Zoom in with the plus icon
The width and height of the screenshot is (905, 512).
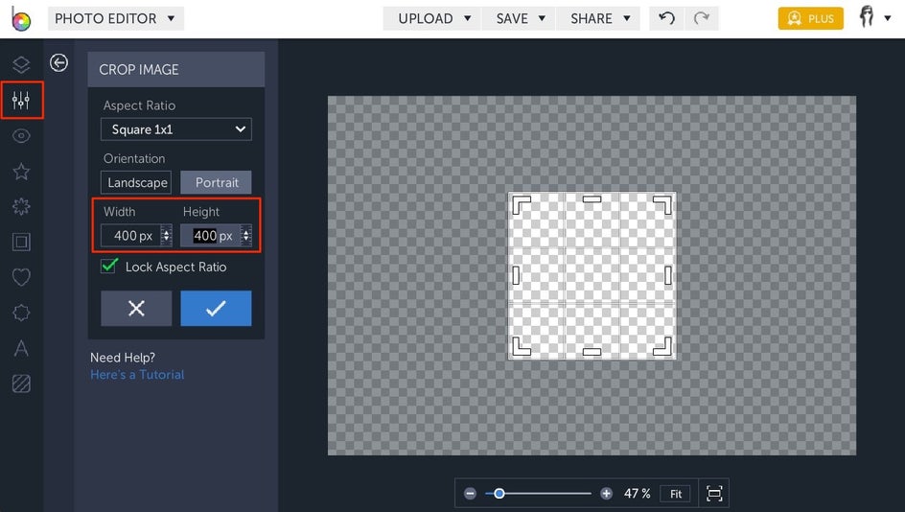[606, 494]
